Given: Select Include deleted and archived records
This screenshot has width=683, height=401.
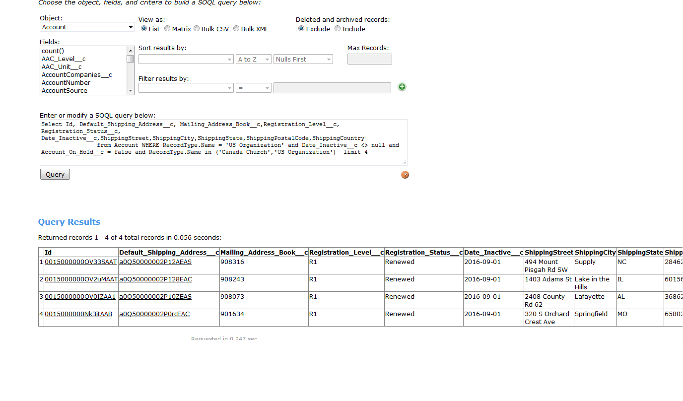Looking at the screenshot, I should point(338,29).
